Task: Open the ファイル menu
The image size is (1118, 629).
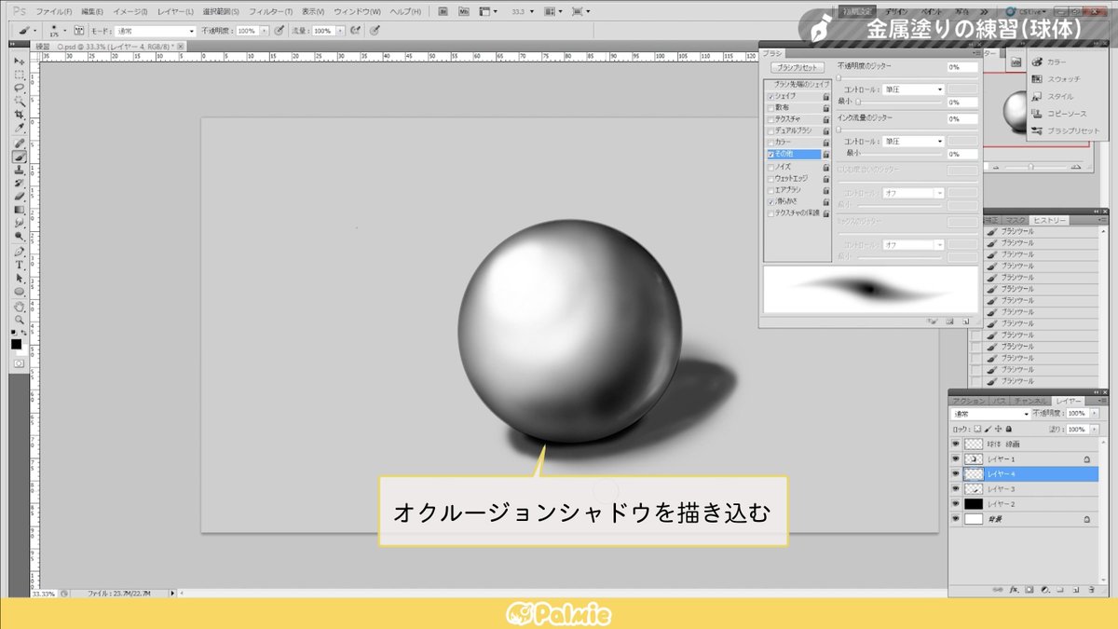Action: click(x=55, y=11)
